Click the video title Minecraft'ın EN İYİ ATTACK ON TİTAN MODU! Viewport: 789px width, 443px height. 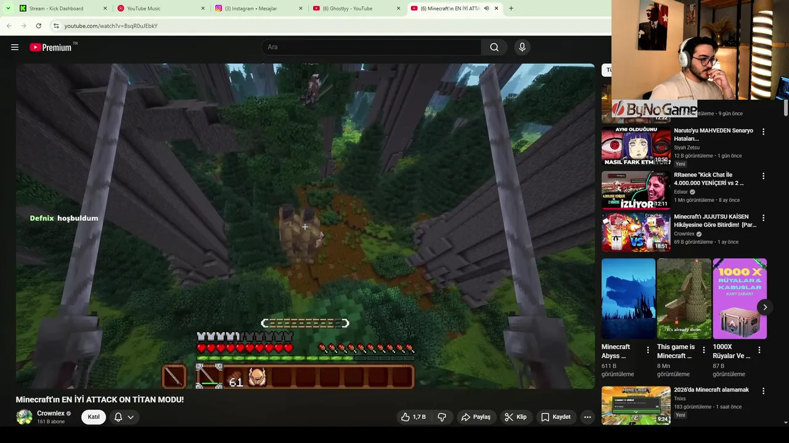(100, 400)
